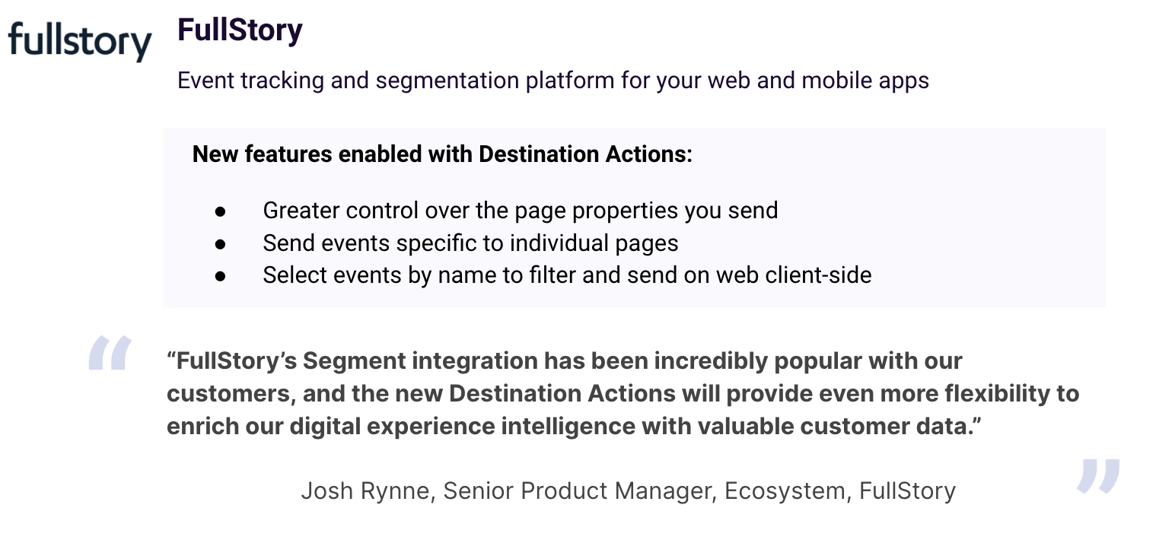Select "Send events specific to individual pages" text

coord(470,243)
